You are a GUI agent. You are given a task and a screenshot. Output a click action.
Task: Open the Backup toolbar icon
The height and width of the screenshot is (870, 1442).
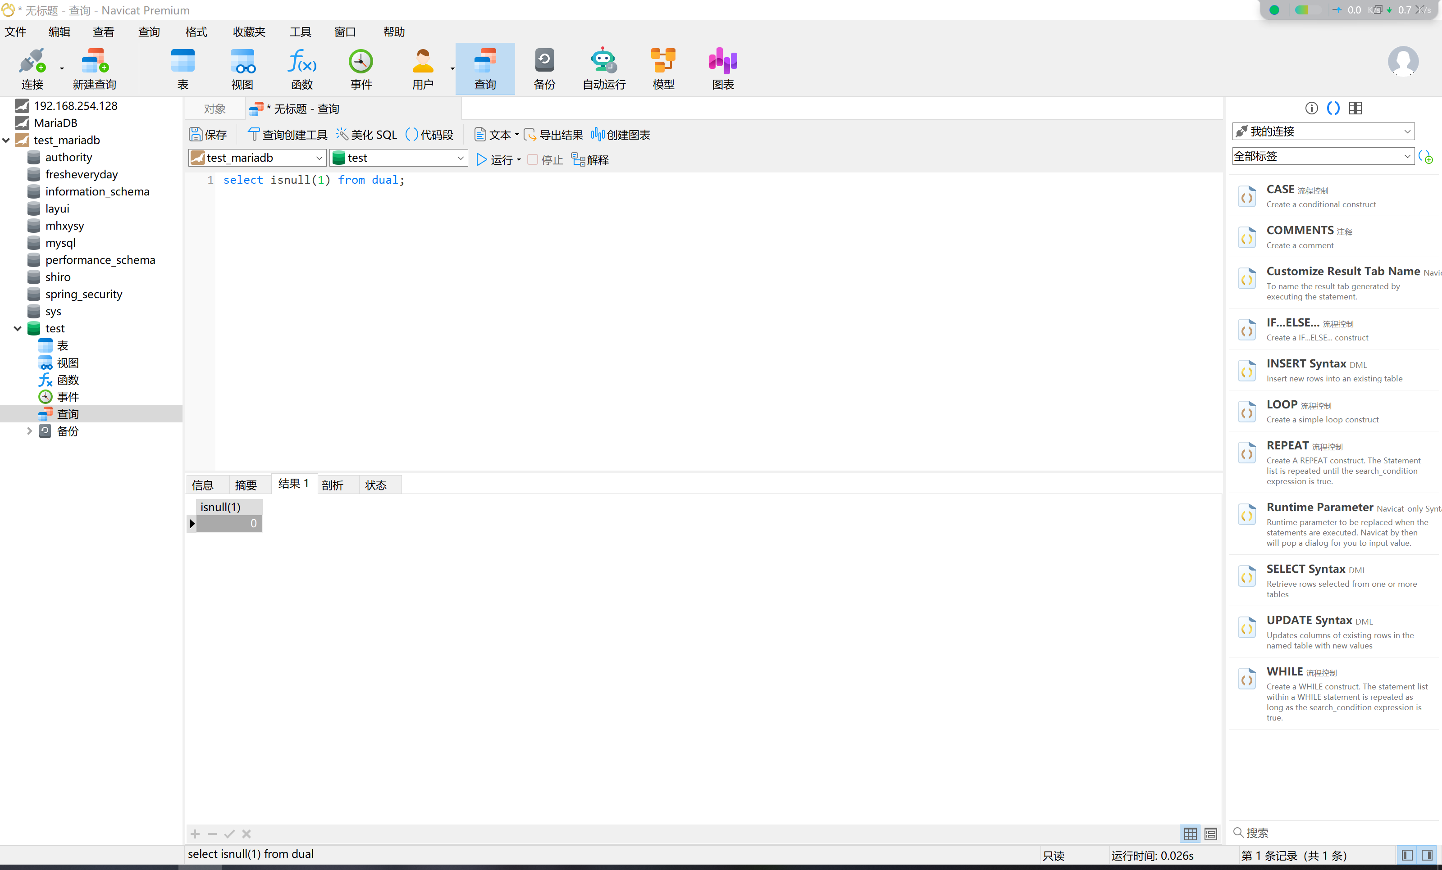544,69
